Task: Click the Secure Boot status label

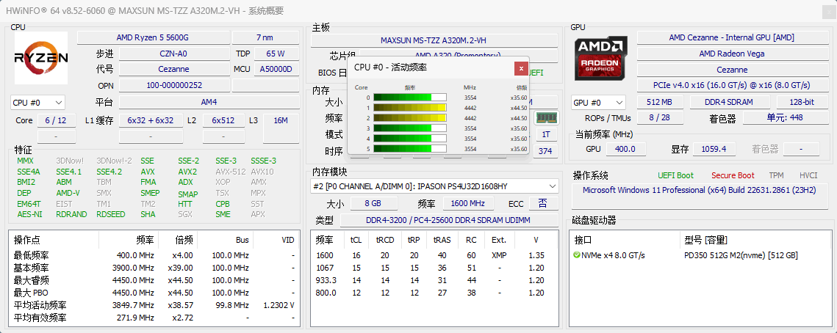Action: (733, 175)
